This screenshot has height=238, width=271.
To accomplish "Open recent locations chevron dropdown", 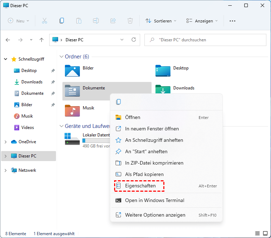I will (31, 40).
